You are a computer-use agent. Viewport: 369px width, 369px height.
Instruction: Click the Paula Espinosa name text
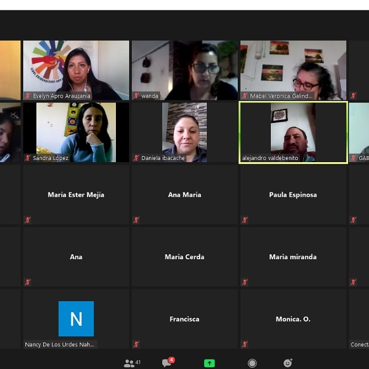point(293,195)
